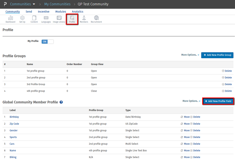Viewport: 235px width, 159px height.
Task: Move the Zip Code profile field
Action: click(x=185, y=124)
